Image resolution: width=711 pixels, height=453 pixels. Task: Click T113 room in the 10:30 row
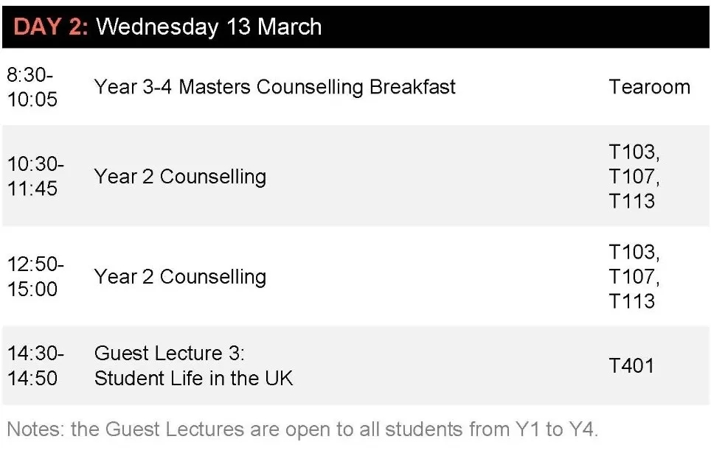pos(631,201)
